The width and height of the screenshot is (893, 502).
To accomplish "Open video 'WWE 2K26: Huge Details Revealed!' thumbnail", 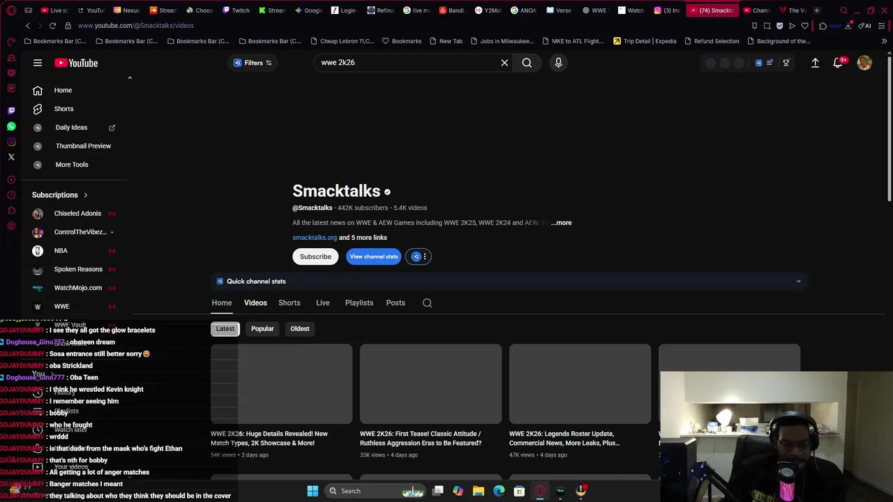I will tap(281, 384).
